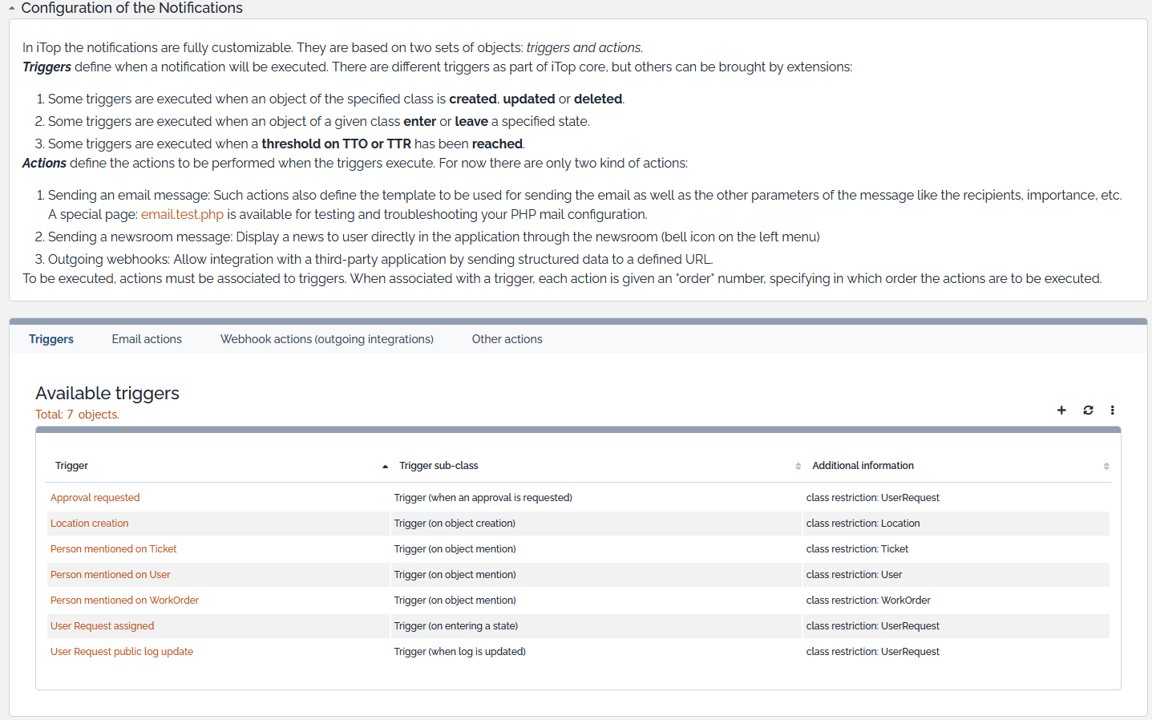Viewport: 1152px width, 720px height.
Task: Sort by Trigger column header
Action: click(x=71, y=466)
